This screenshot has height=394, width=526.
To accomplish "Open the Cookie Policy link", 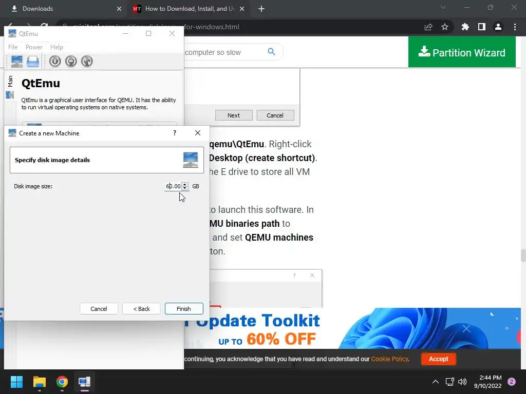I will (x=389, y=359).
